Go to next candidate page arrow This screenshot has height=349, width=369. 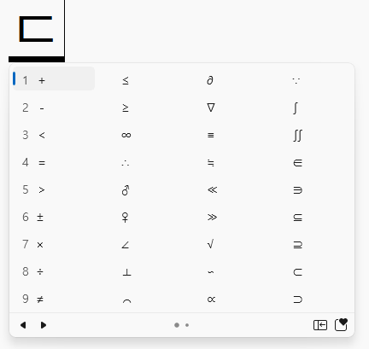(x=44, y=325)
